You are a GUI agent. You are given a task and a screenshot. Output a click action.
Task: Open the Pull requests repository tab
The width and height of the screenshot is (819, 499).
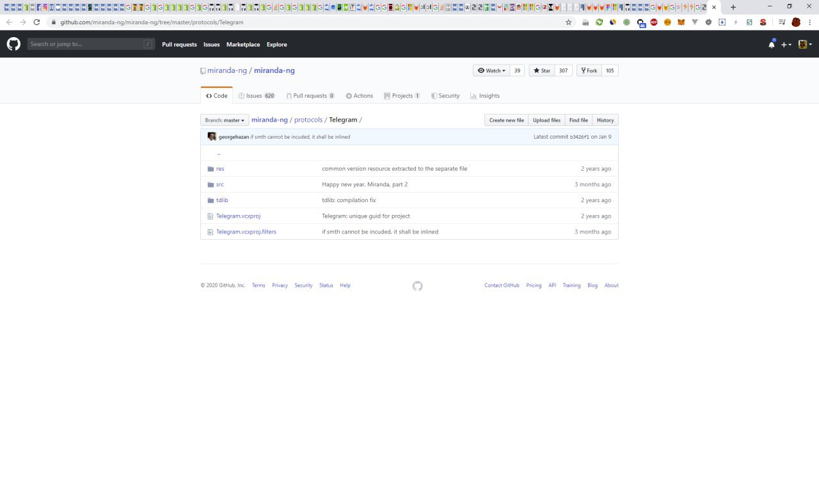[310, 96]
